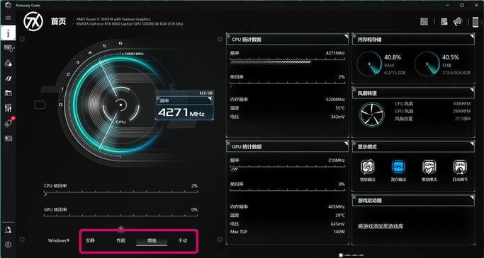Select 集显模式 GPU display mode
Screen dimensions: 484x258
pyautogui.click(x=429, y=170)
